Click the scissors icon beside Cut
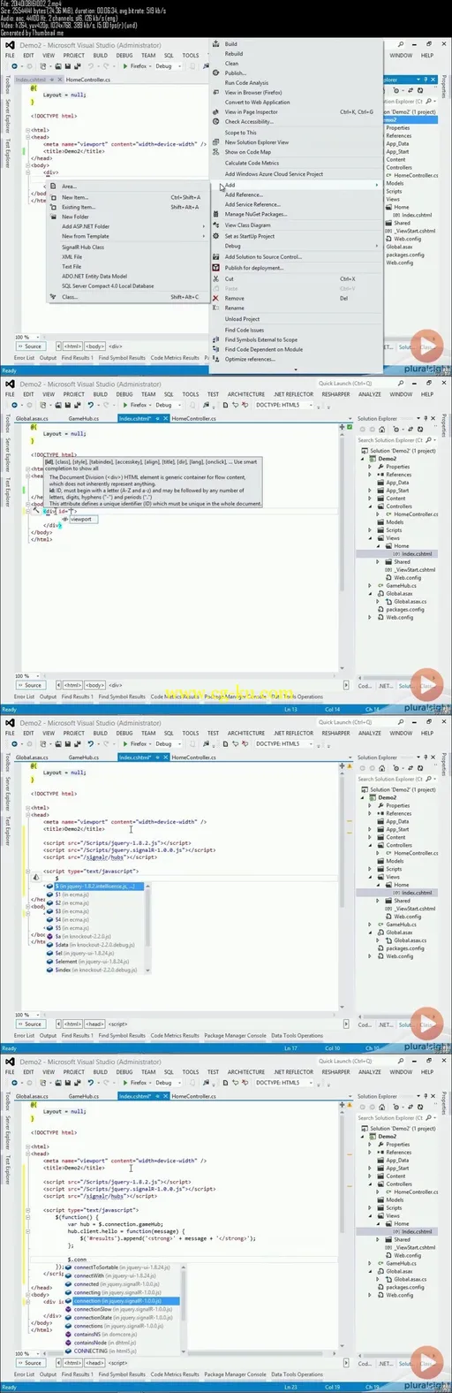This screenshot has width=452, height=1393. [216, 278]
